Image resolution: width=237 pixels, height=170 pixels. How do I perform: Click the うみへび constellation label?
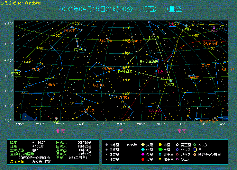pyautogui.click(x=227, y=70)
